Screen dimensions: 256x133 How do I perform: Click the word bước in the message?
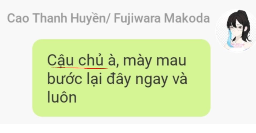click(65, 79)
